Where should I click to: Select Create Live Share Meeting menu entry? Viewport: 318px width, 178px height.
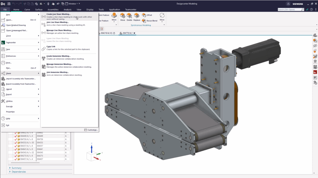pyautogui.click(x=58, y=14)
